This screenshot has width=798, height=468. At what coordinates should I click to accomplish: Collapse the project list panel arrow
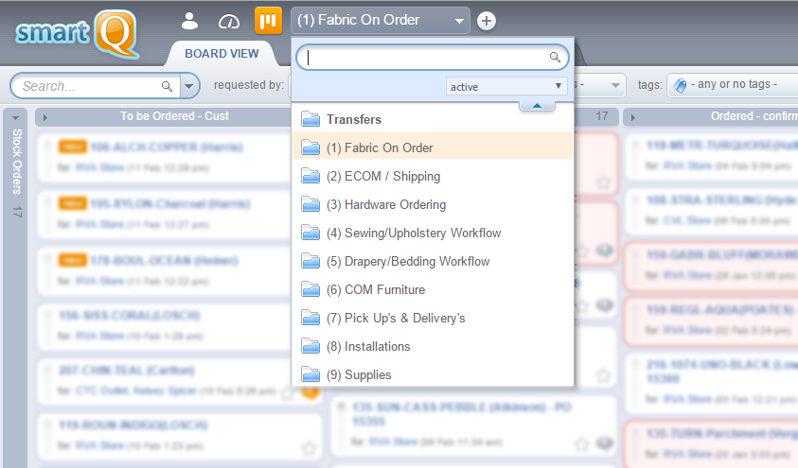point(537,105)
